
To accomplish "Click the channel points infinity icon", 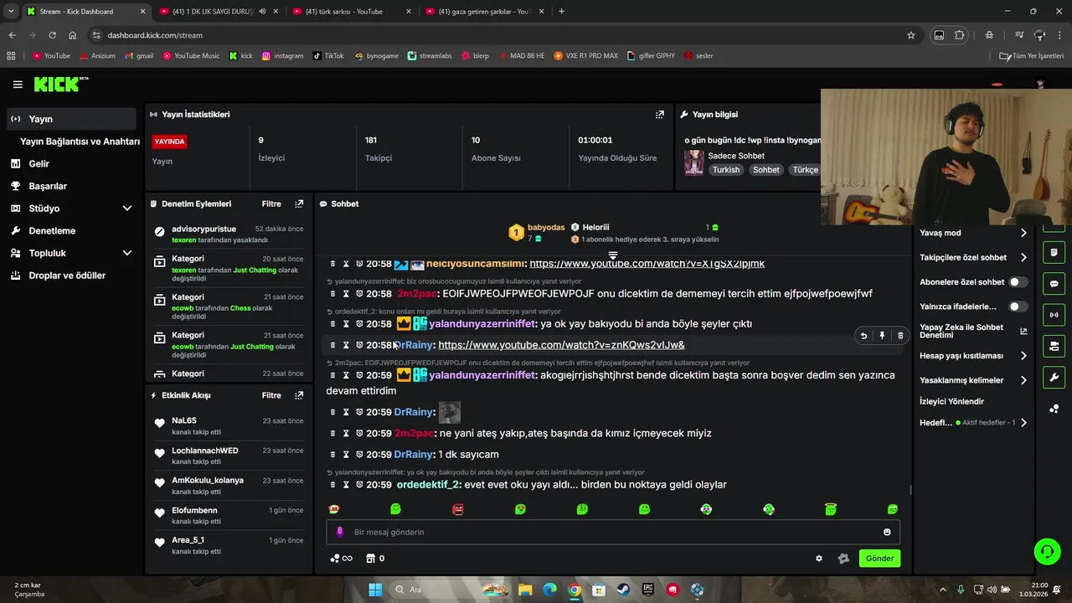I will tap(342, 559).
